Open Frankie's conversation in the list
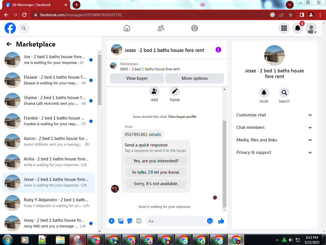326x245 pixels. 48,121
